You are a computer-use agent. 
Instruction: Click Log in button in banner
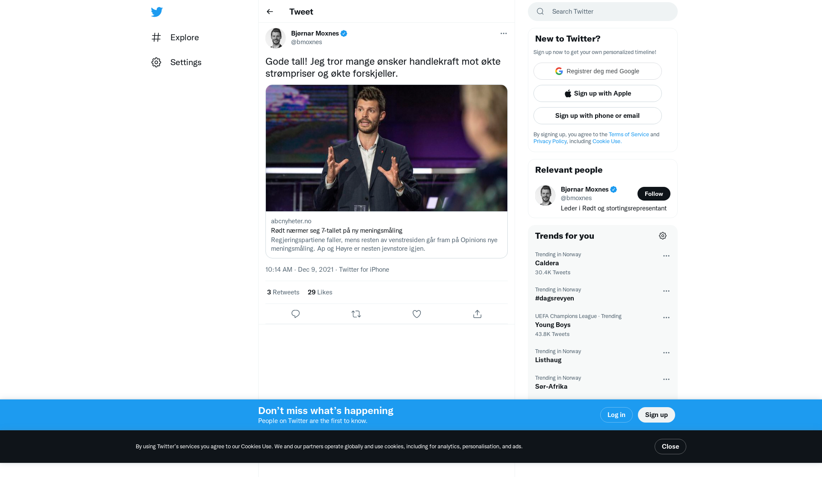pos(616,415)
